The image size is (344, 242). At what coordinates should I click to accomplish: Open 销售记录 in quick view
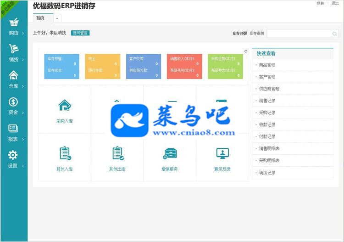pyautogui.click(x=293, y=101)
